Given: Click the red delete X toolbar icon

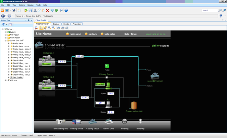Looking at the screenshot, I should pyautogui.click(x=47, y=10).
